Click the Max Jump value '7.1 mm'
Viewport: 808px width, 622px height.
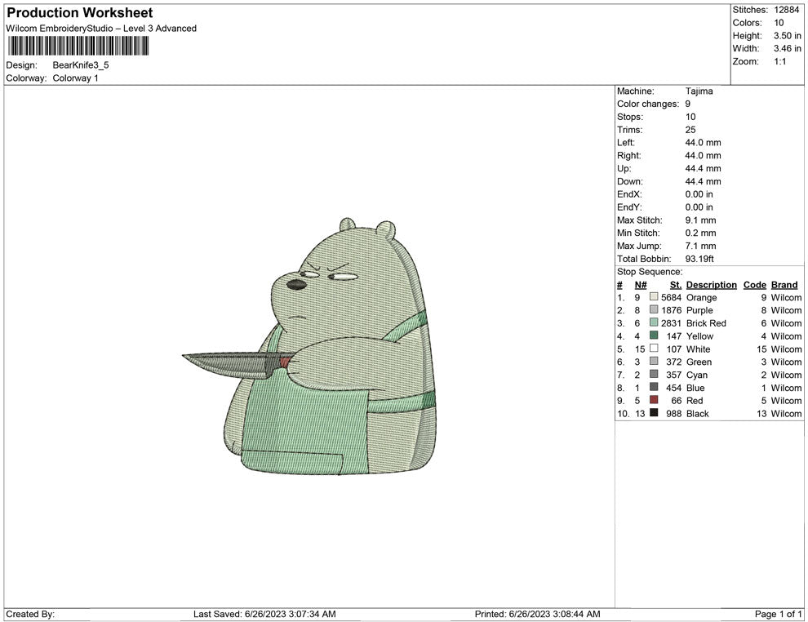pyautogui.click(x=701, y=246)
